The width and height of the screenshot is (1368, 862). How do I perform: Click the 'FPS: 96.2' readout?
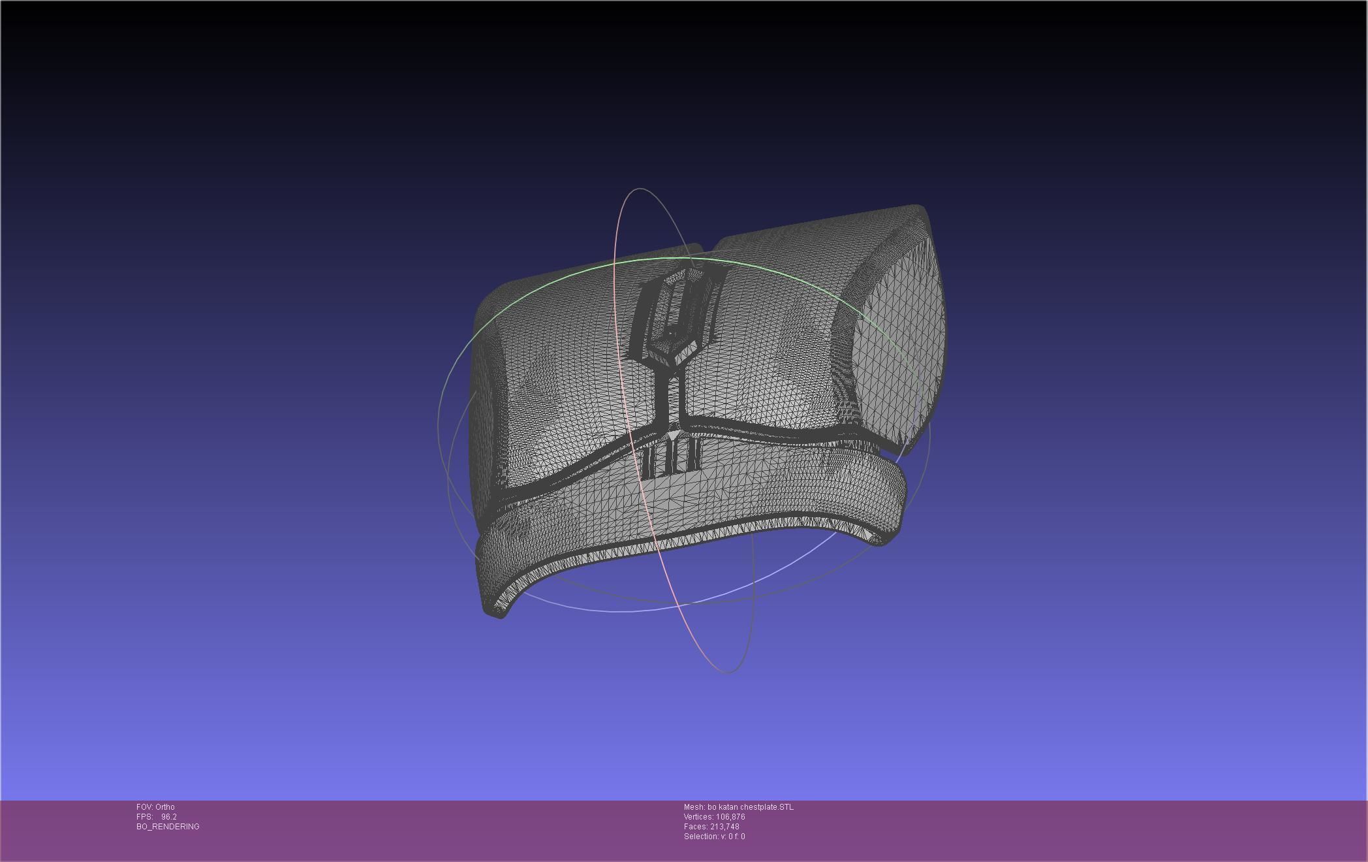[157, 817]
